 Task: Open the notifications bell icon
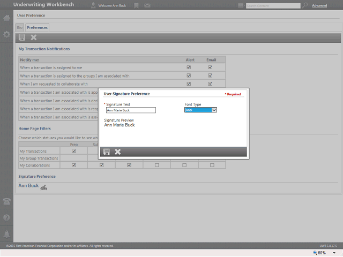pyautogui.click(x=6, y=234)
